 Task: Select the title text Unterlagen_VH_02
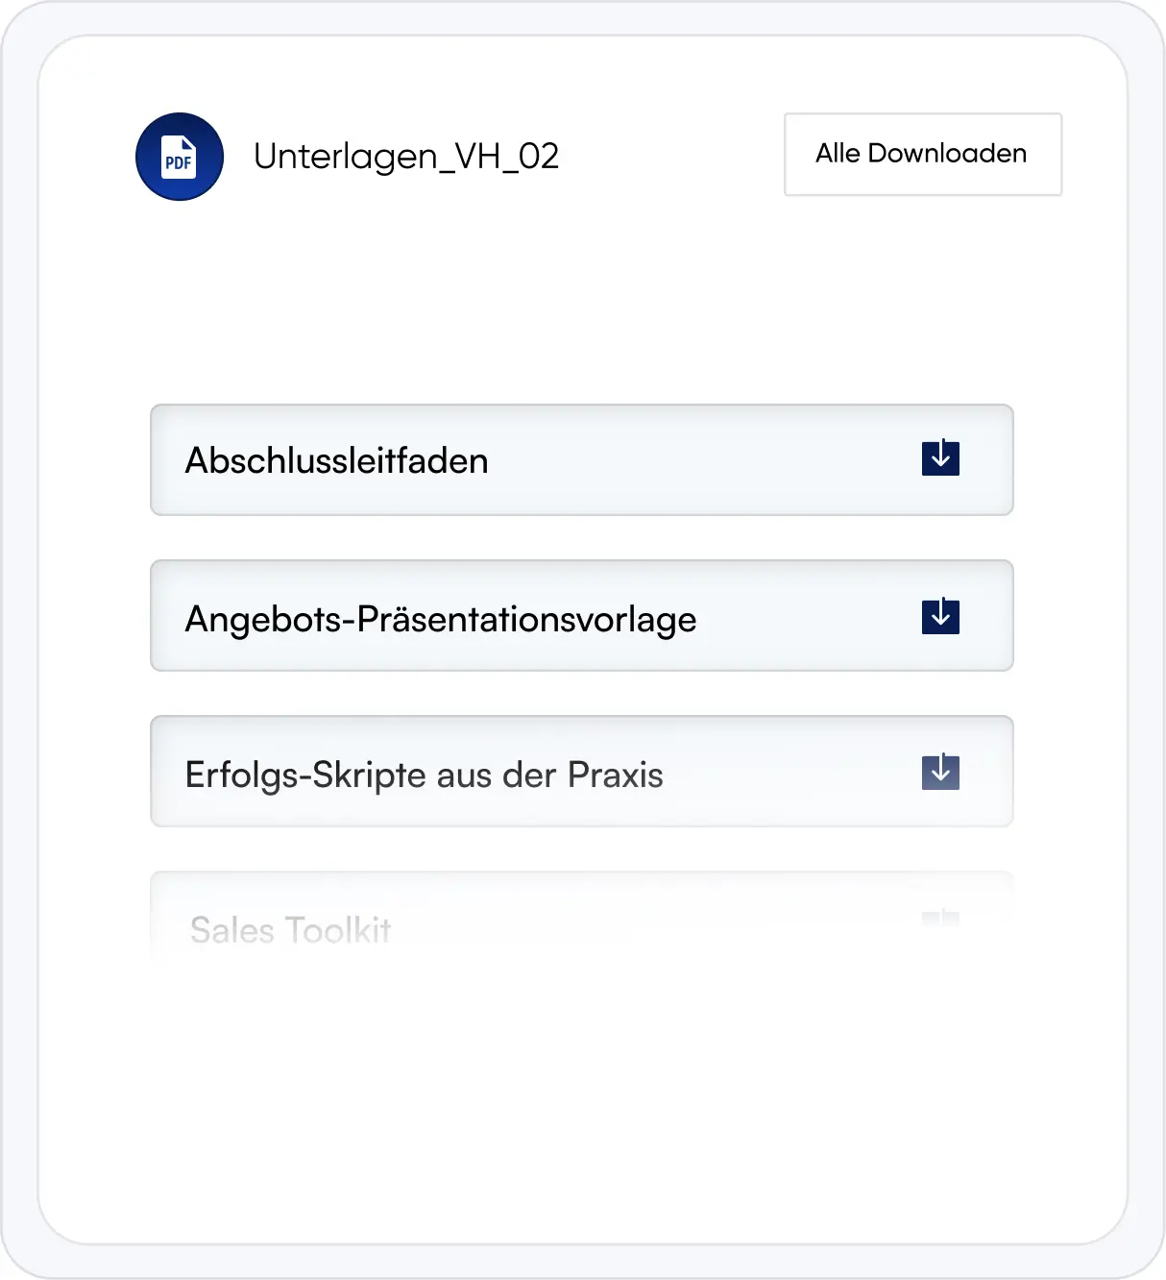point(407,156)
